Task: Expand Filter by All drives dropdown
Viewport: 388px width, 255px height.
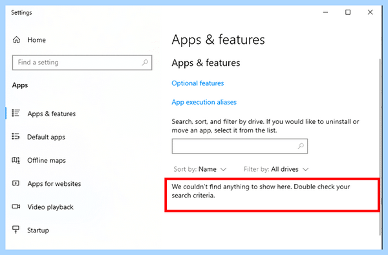Action: (276, 169)
